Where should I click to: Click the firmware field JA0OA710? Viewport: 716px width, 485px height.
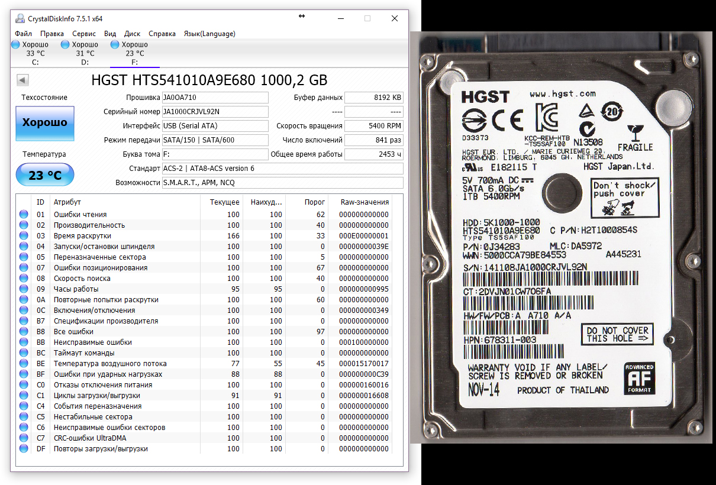[215, 98]
